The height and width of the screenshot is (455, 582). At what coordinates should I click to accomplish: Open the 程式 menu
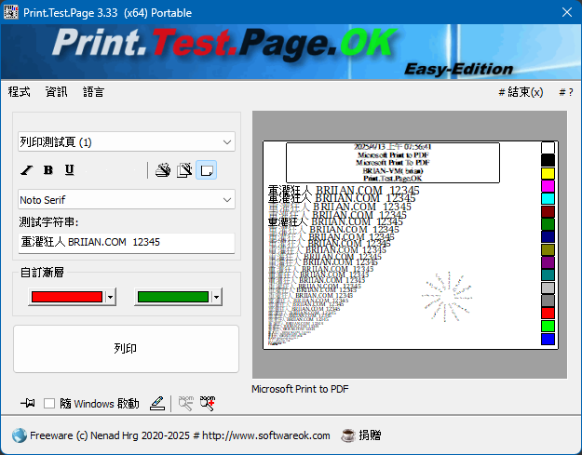coord(19,92)
